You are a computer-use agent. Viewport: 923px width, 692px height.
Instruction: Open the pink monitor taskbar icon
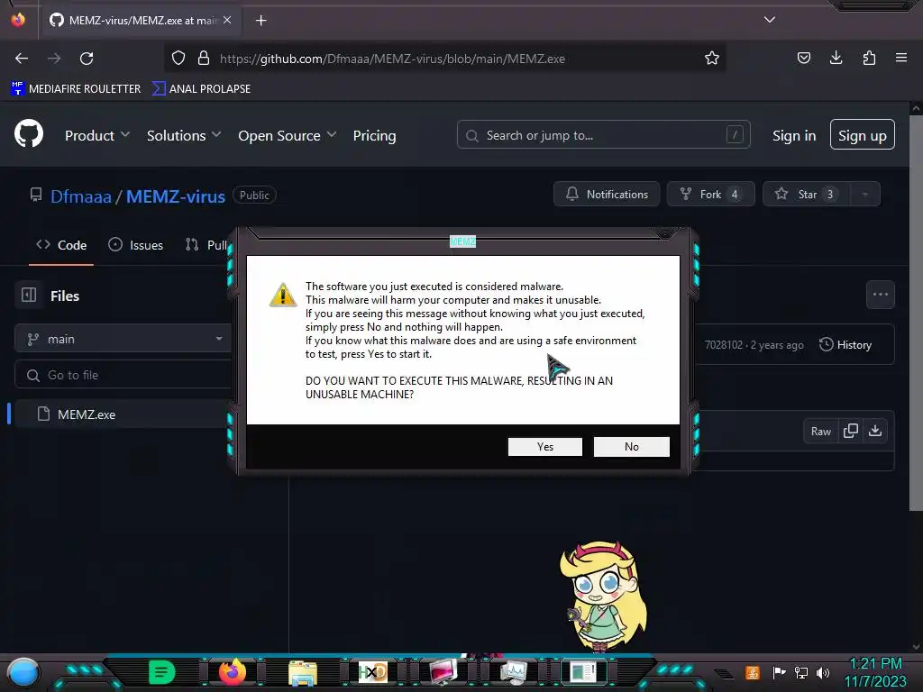[443, 672]
